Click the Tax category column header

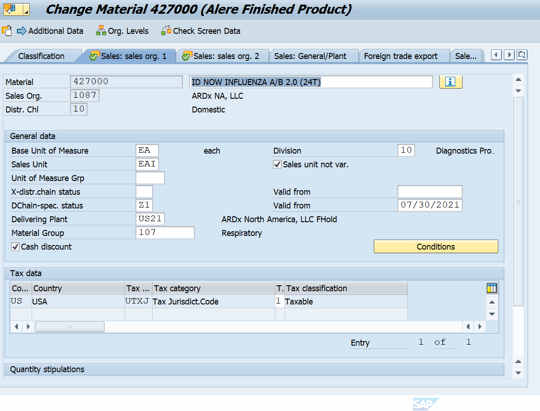(x=213, y=288)
